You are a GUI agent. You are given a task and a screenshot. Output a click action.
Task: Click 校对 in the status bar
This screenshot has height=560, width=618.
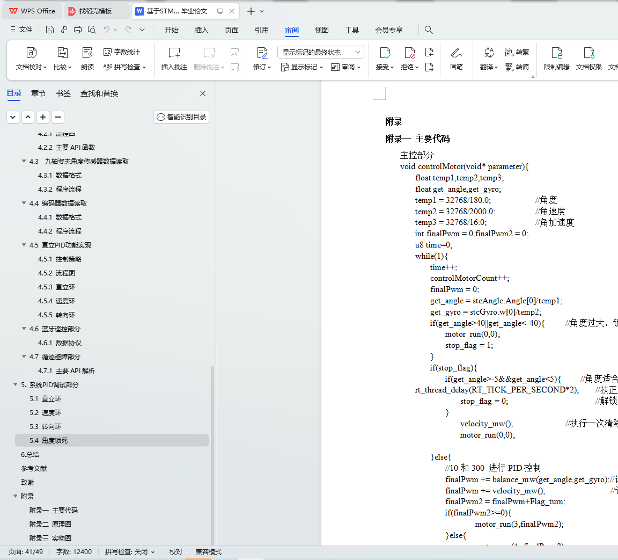176,552
